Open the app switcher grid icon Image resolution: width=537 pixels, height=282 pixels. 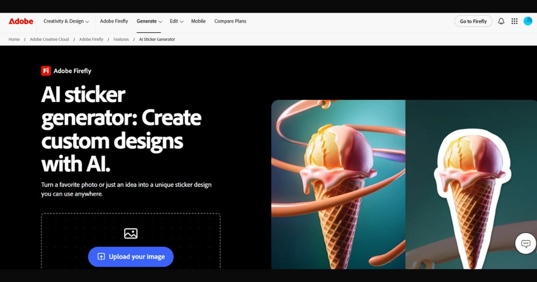(514, 21)
